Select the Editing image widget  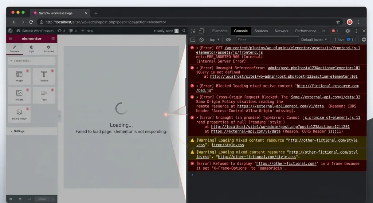(19, 114)
